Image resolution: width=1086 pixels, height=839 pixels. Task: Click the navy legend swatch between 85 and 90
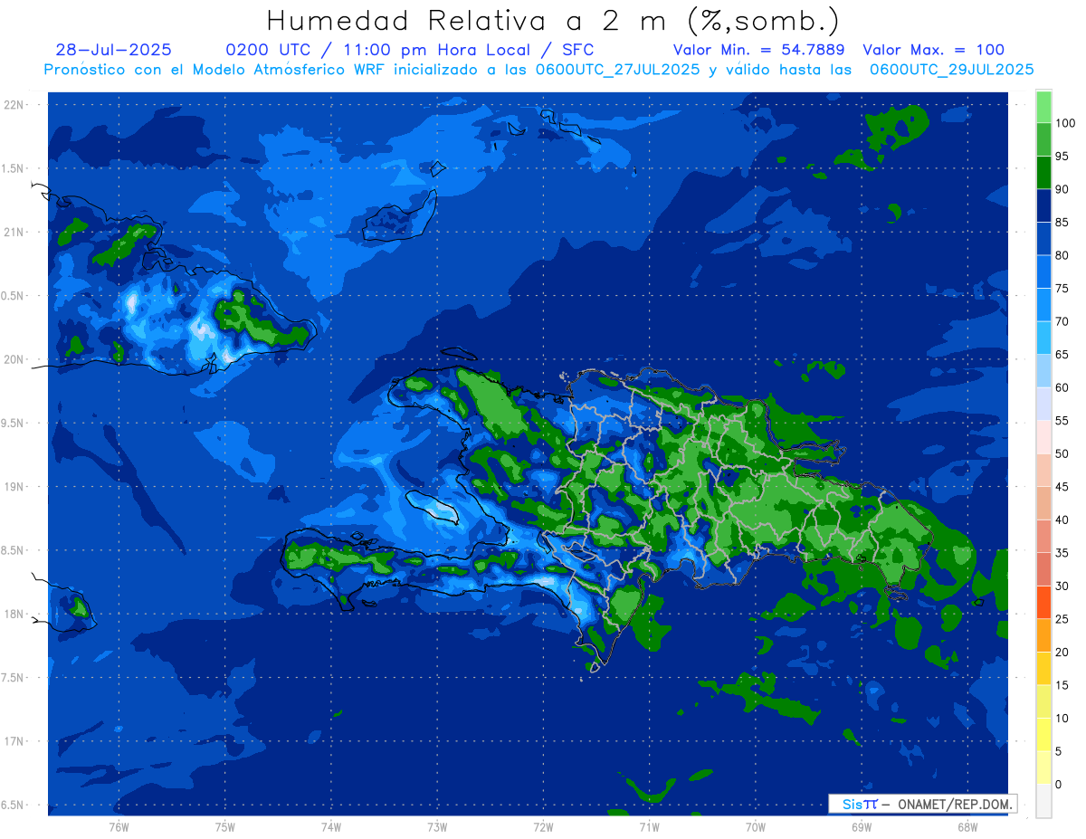(1043, 205)
